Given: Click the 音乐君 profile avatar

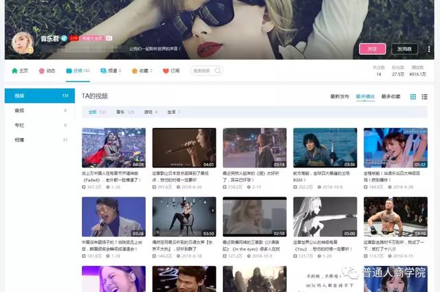Looking at the screenshot, I should pos(22,43).
